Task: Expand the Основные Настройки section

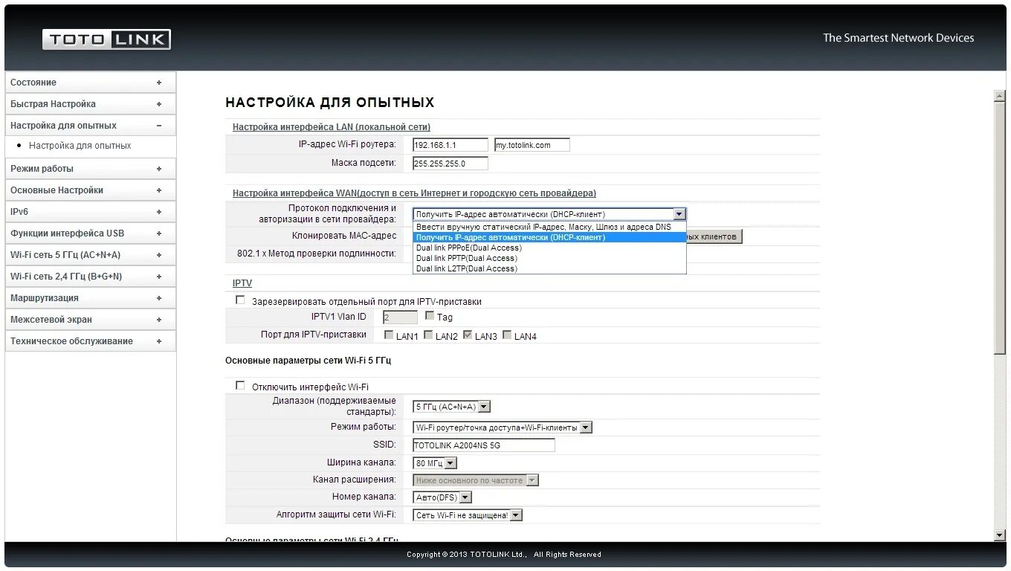Action: [91, 190]
